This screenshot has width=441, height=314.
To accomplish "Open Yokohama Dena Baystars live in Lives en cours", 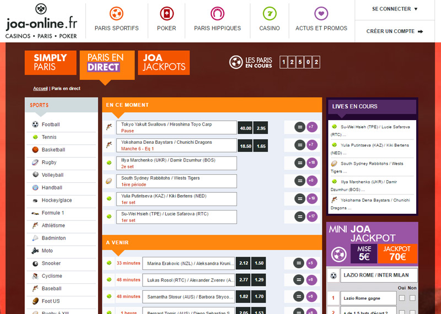I will (372, 204).
